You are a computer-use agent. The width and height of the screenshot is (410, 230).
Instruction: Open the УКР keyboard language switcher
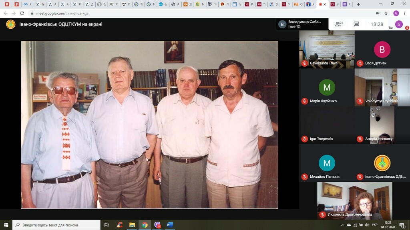coord(375,225)
